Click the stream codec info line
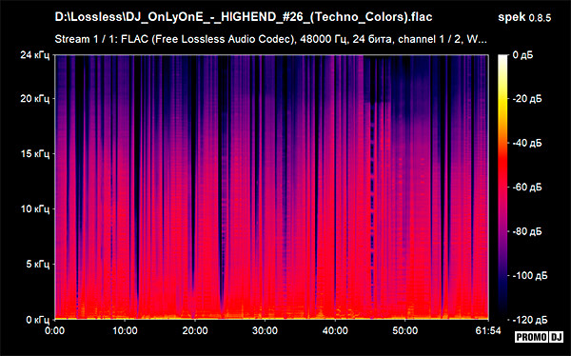Image resolution: width=571 pixels, height=356 pixels. (x=270, y=39)
